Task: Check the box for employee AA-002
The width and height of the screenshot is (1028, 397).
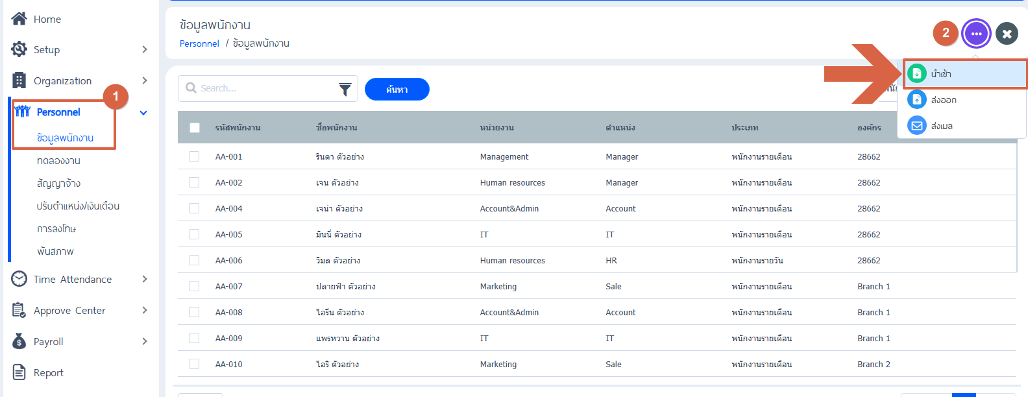Action: (x=194, y=182)
